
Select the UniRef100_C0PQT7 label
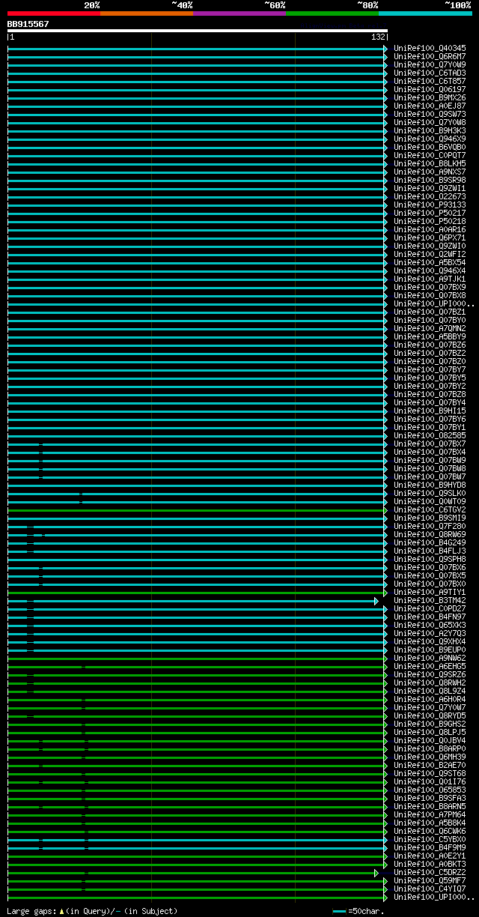click(x=430, y=155)
